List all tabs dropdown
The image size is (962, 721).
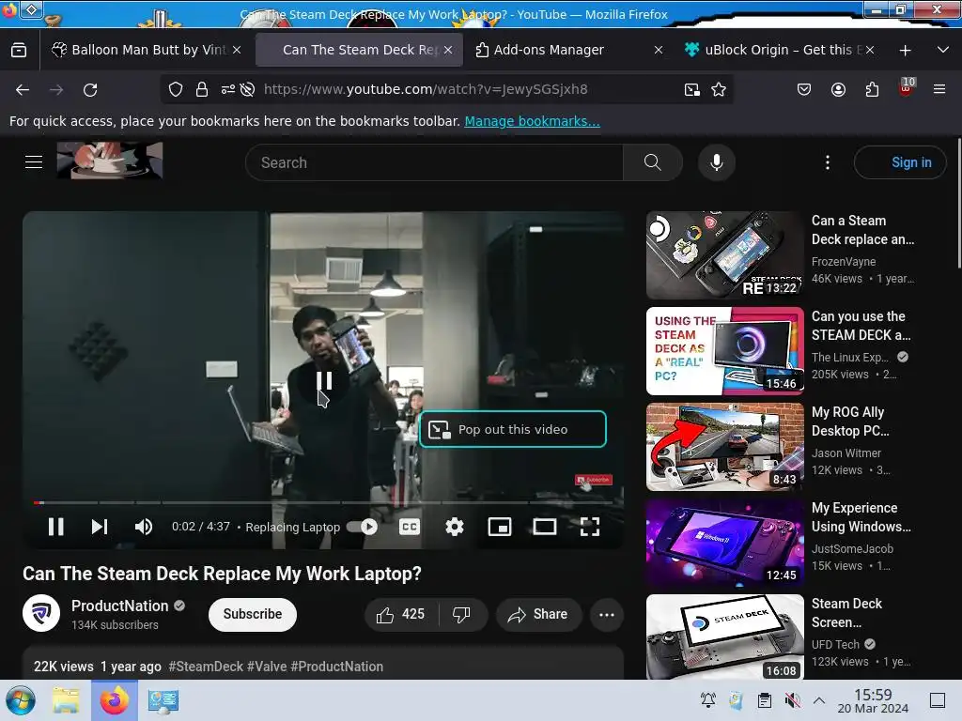coord(943,50)
